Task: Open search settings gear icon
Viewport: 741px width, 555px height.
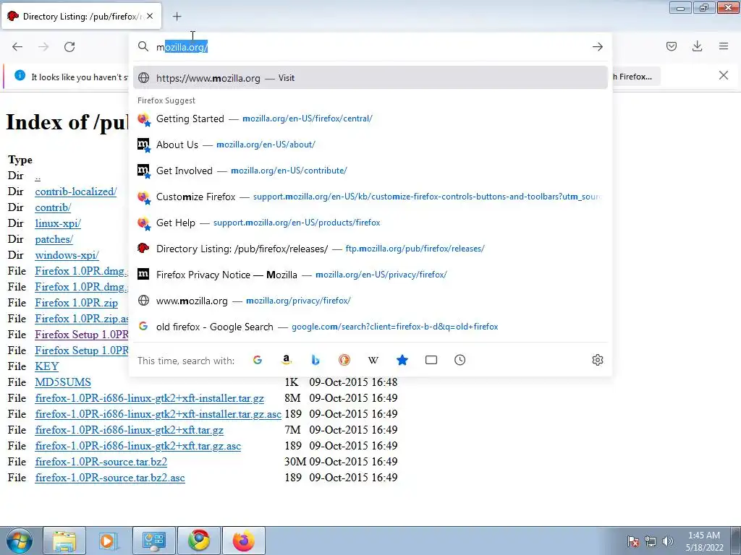Action: [597, 360]
